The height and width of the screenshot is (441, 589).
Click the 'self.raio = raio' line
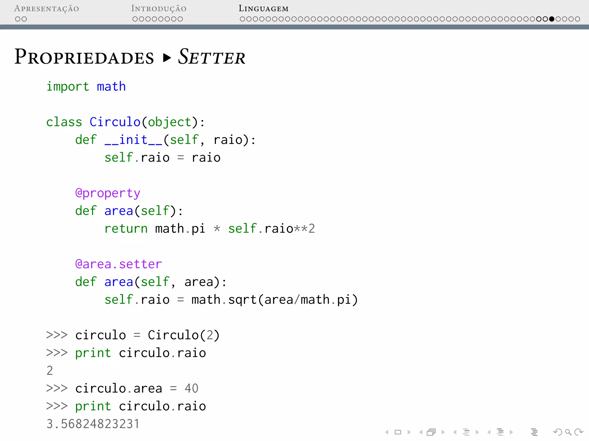[162, 158]
